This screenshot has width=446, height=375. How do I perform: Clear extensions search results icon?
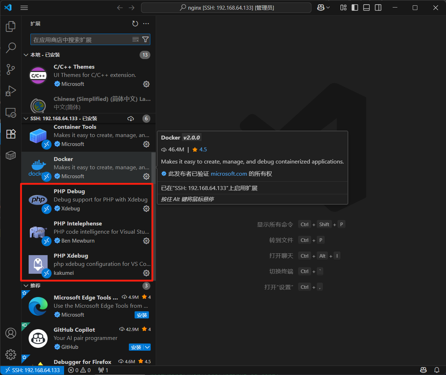click(x=136, y=39)
